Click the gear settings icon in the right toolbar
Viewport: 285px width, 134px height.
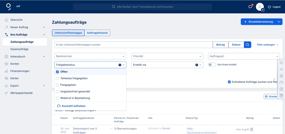[x=281, y=76]
